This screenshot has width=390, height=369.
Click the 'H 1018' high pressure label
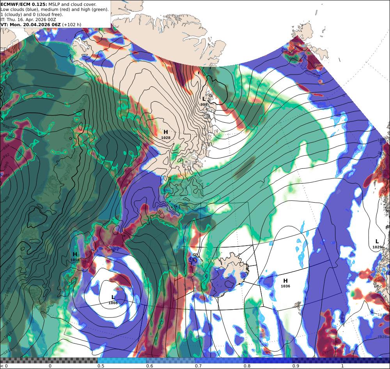tap(75, 257)
